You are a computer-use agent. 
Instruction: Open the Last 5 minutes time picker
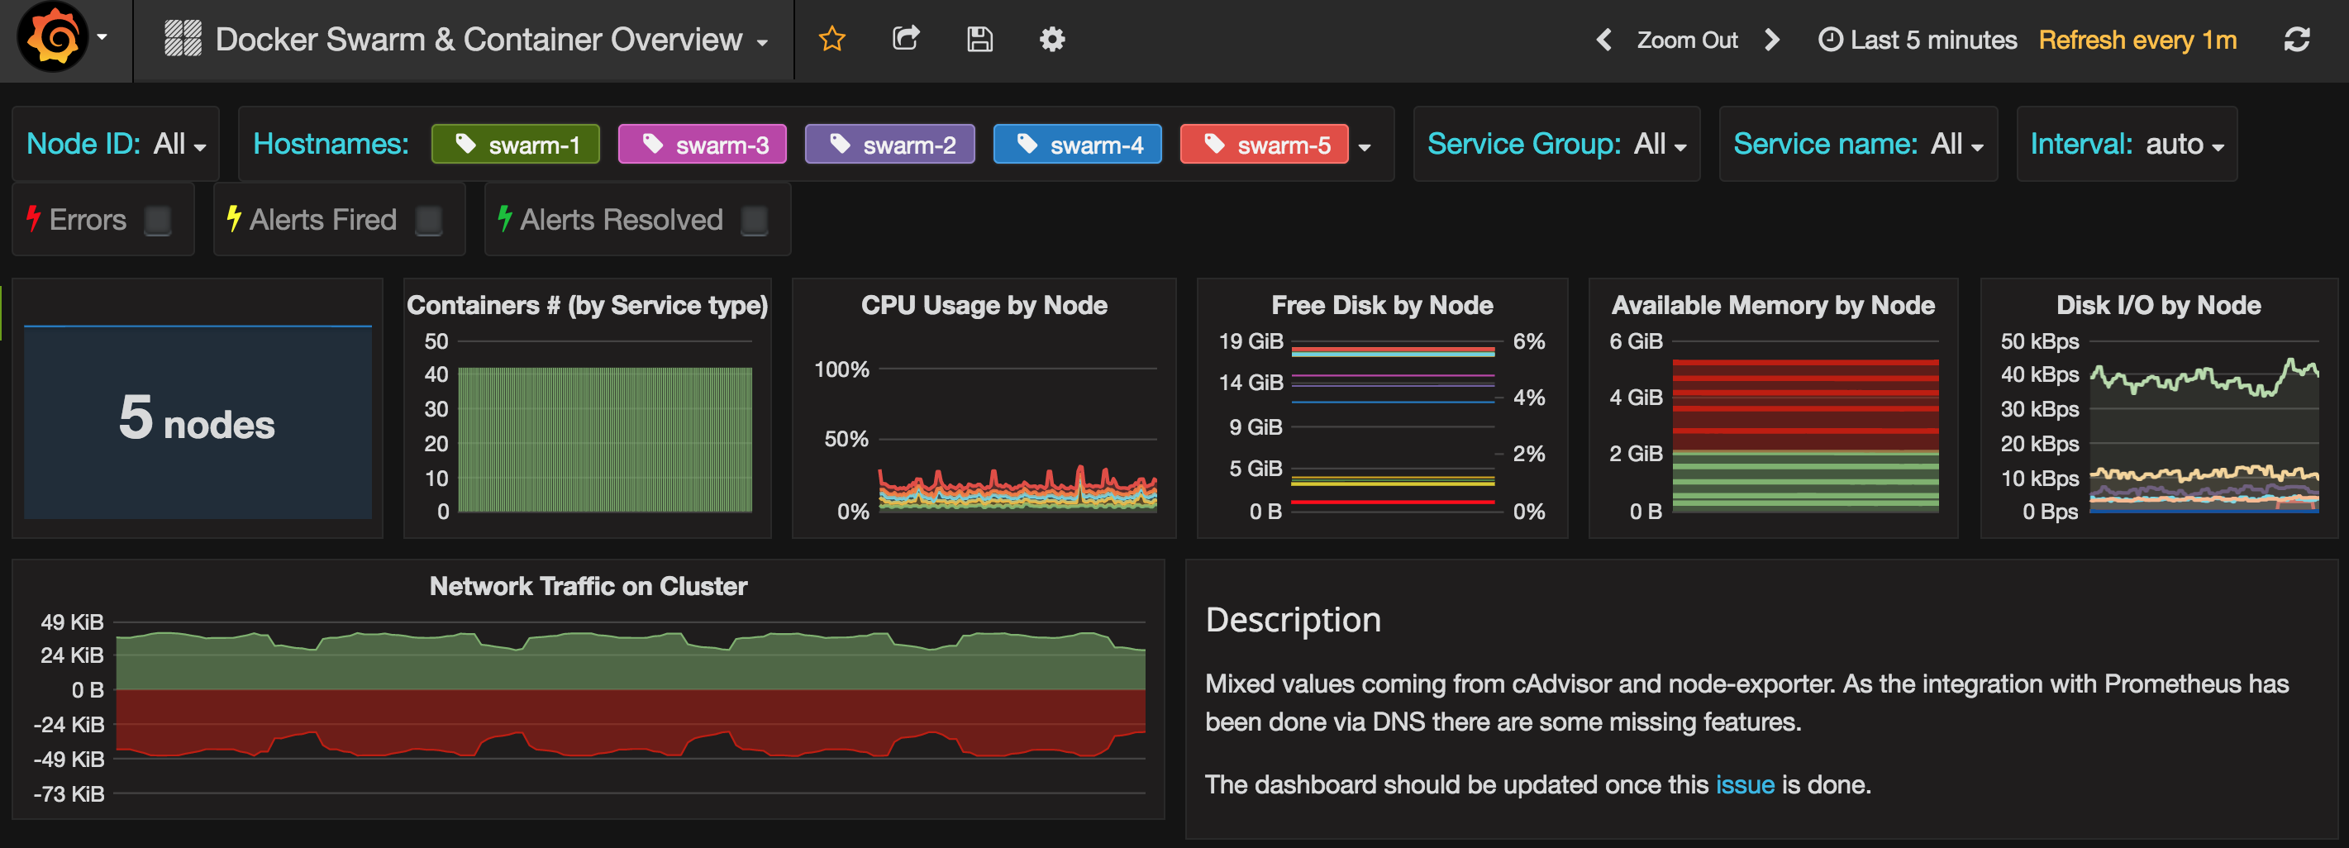(1918, 40)
